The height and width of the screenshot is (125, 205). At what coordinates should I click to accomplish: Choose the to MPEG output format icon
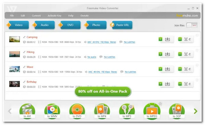[152, 111]
